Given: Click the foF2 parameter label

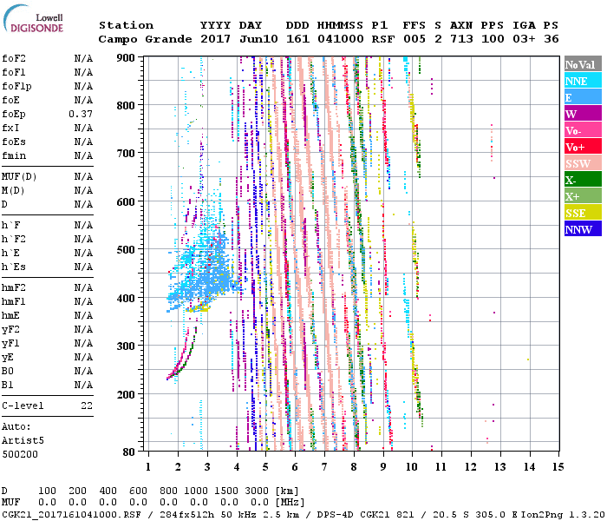Looking at the screenshot, I should coord(14,58).
